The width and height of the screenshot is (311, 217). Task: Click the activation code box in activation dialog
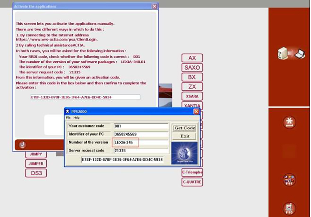tap(85, 97)
